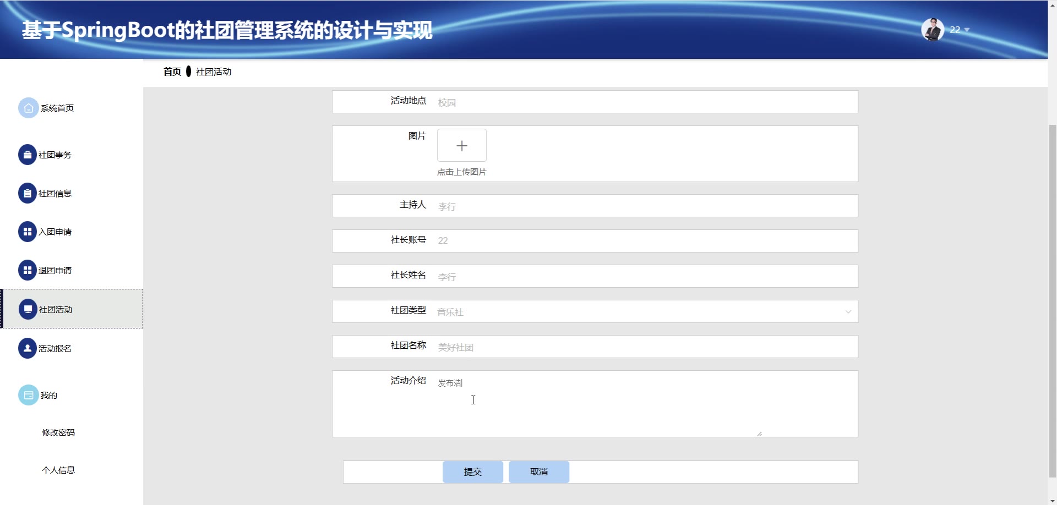Click the 入团申请 grid icon
The height and width of the screenshot is (505, 1057).
(x=28, y=232)
